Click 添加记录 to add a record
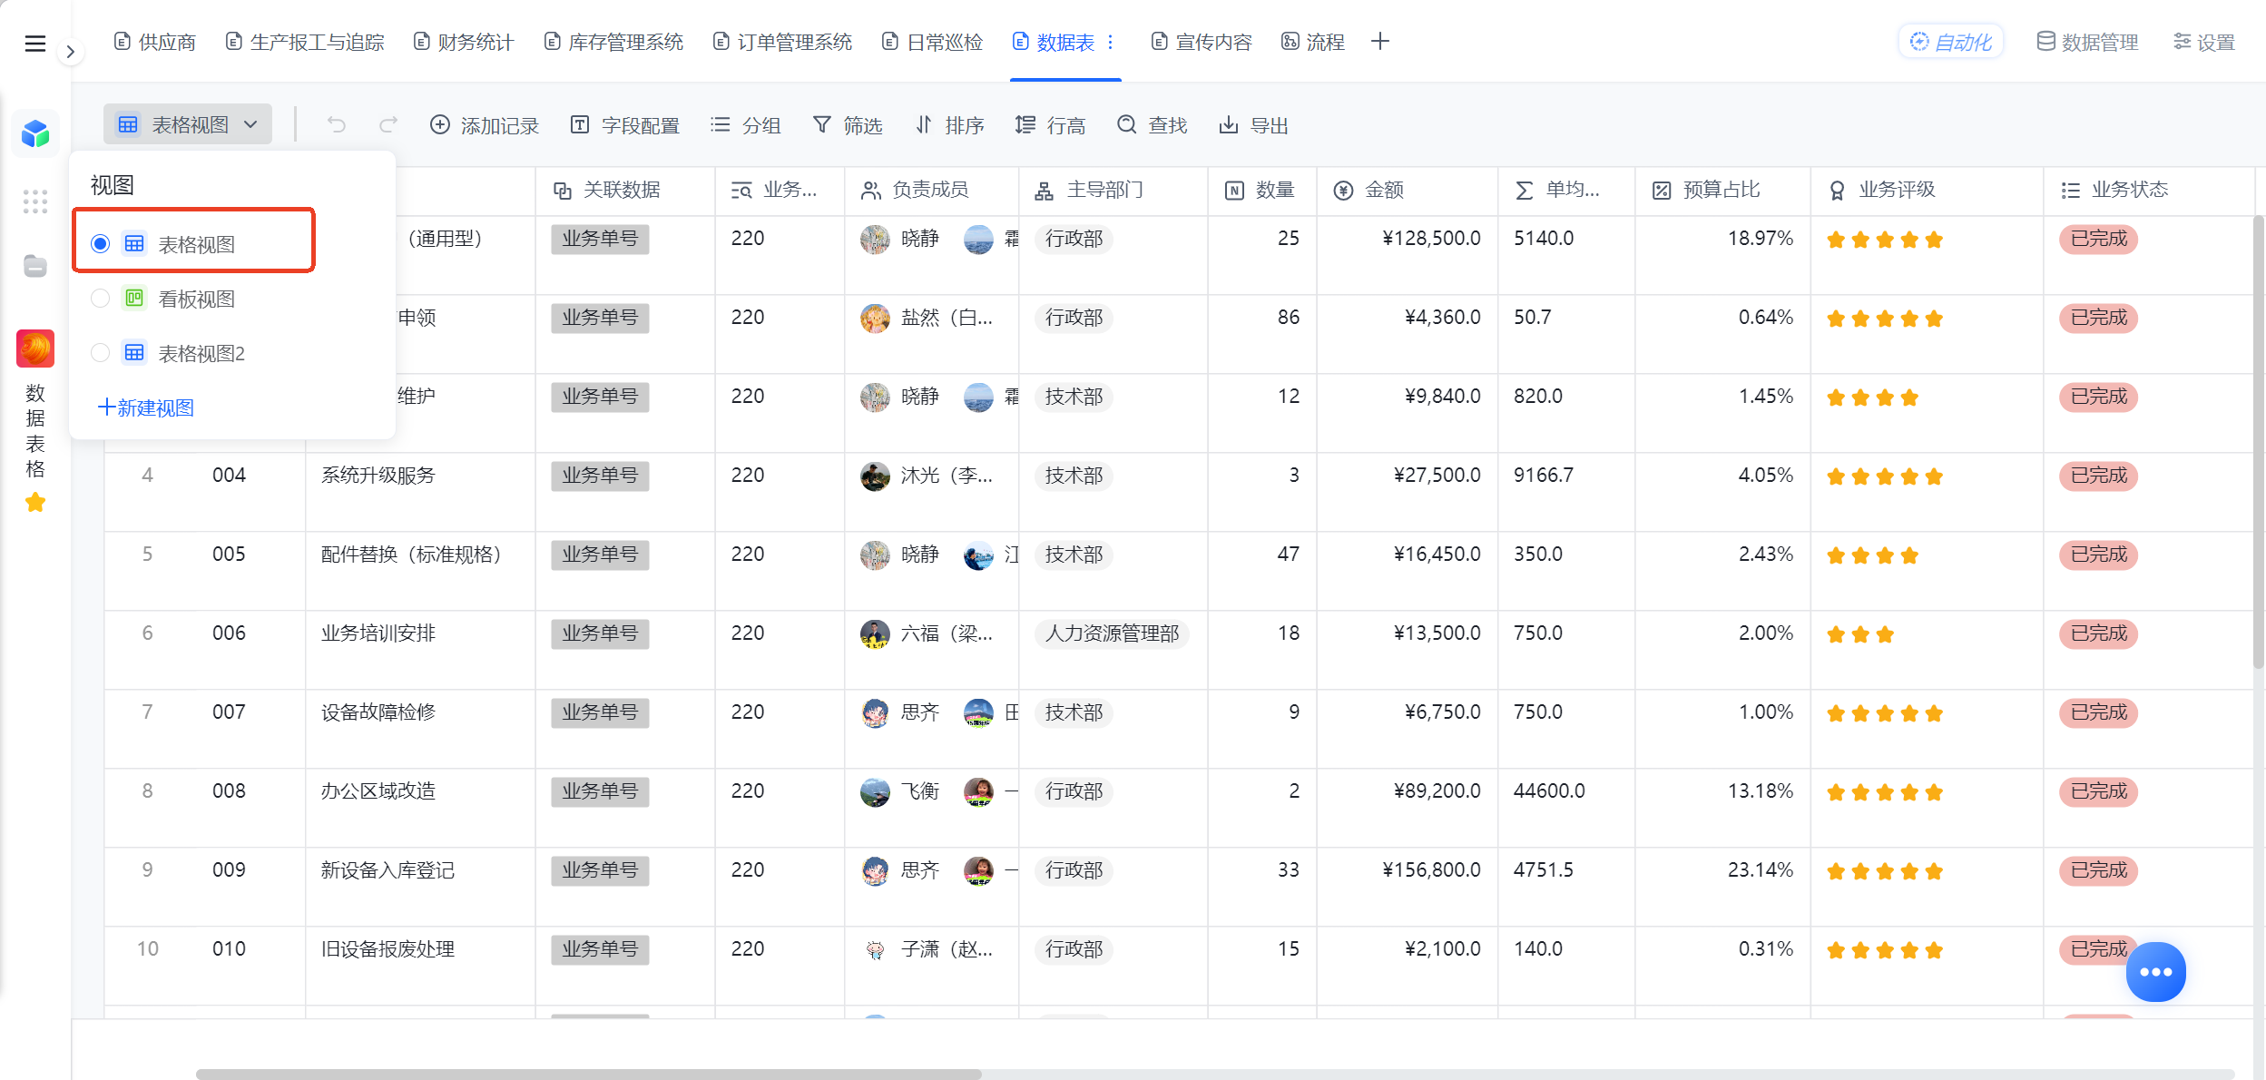Image resolution: width=2266 pixels, height=1080 pixels. point(485,125)
